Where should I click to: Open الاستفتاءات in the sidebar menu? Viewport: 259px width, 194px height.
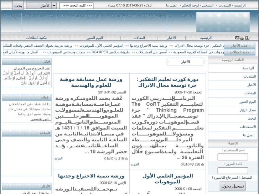(x=233, y=127)
